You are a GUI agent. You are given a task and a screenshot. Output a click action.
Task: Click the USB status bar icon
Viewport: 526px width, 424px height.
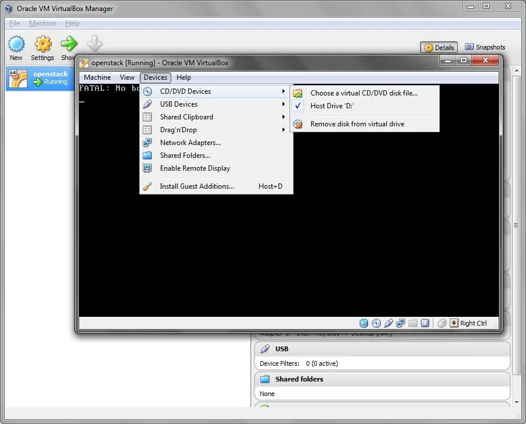tap(389, 323)
